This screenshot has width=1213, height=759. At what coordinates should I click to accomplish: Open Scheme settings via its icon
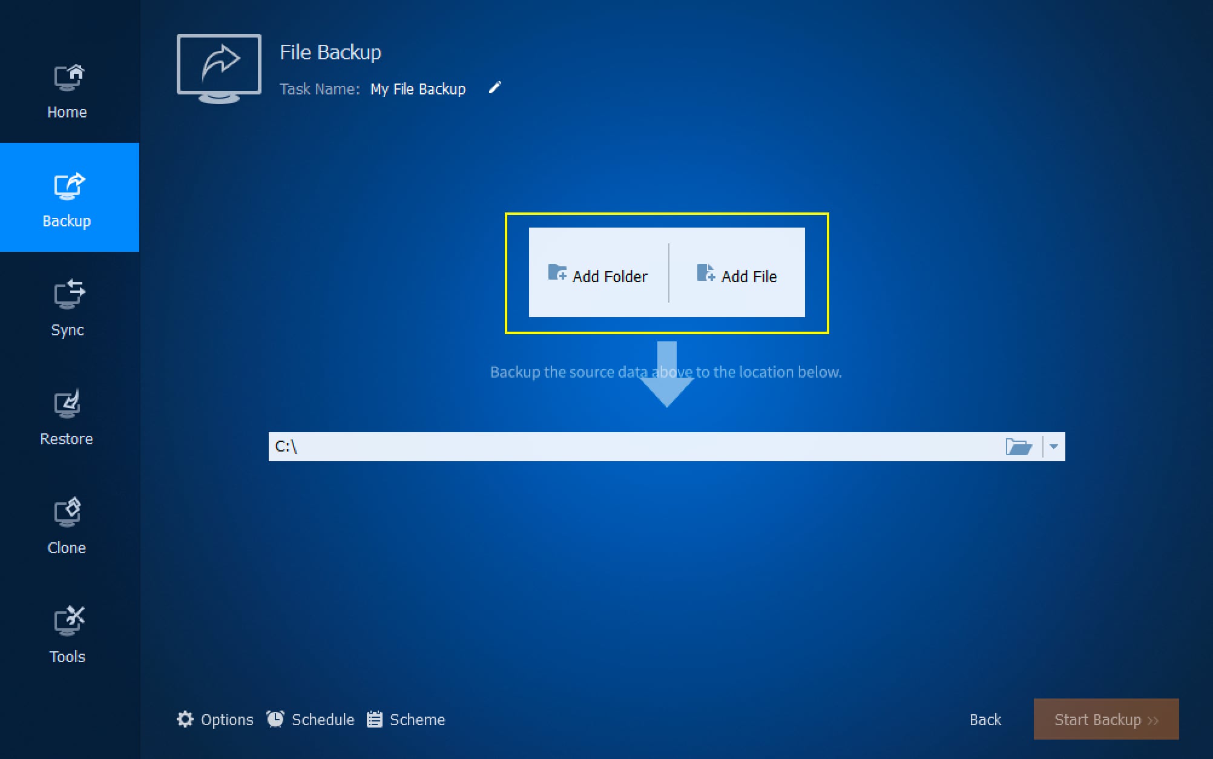point(375,719)
